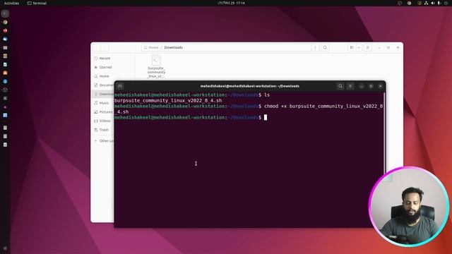Launch Google Chrome from the dock

[x=5, y=22]
